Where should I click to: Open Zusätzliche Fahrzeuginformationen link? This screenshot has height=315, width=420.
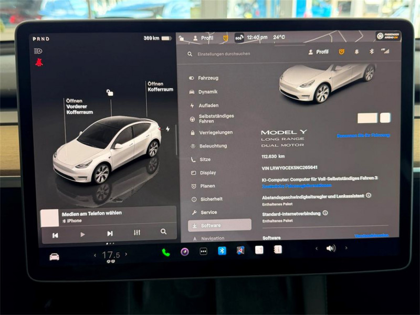pos(297,186)
